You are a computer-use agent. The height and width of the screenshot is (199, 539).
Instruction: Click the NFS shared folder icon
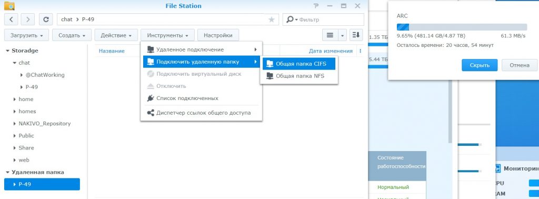tap(270, 76)
